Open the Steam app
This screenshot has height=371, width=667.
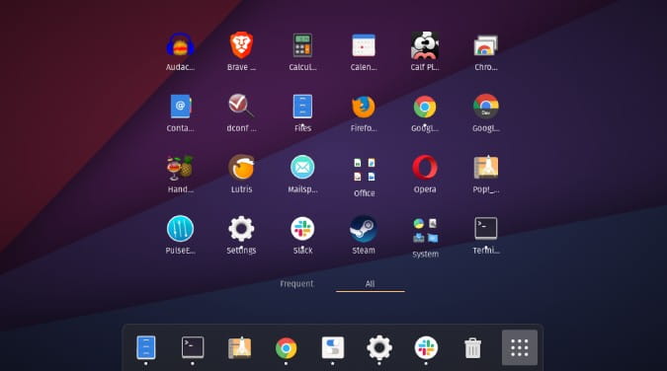pos(364,229)
